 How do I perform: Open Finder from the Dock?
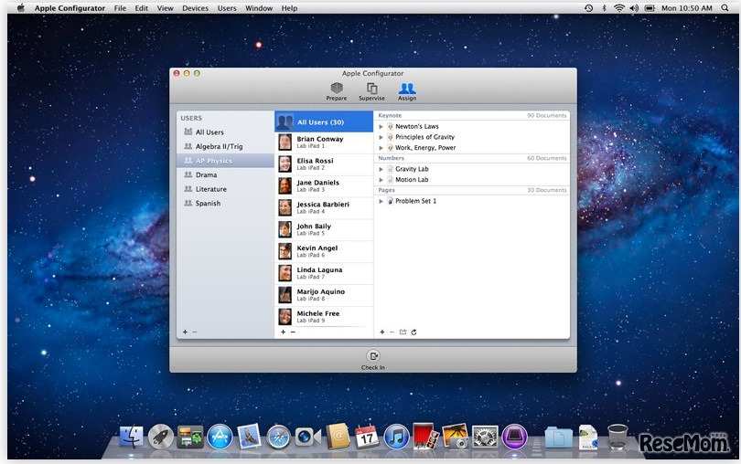[x=132, y=437]
